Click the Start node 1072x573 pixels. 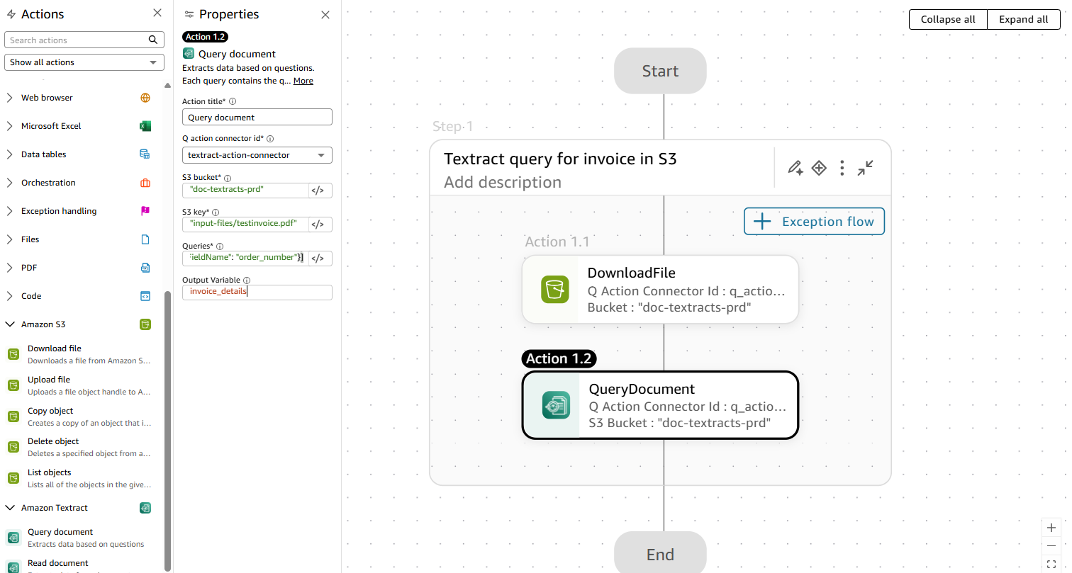[x=660, y=71]
